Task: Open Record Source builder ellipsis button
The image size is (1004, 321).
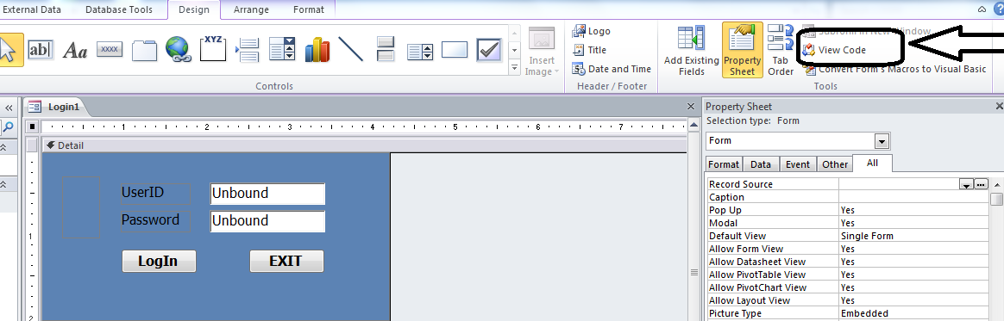Action: pos(981,184)
